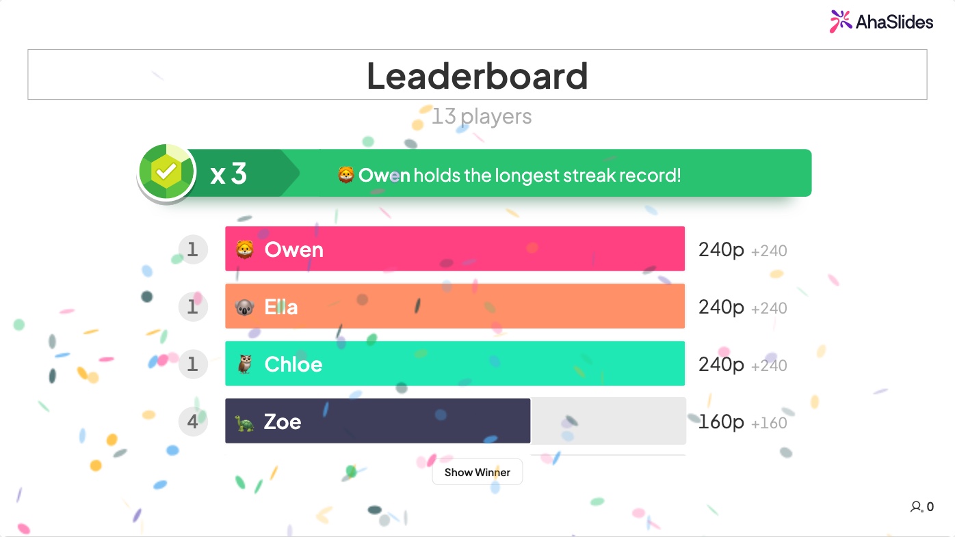This screenshot has width=955, height=537.
Task: Click the Leaderboard title box
Action: (477, 74)
